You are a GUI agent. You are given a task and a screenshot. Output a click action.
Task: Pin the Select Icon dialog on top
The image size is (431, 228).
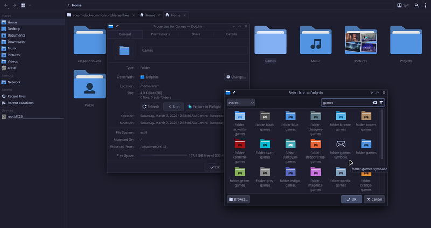(x=234, y=92)
